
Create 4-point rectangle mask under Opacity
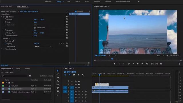click(x=10, y=41)
